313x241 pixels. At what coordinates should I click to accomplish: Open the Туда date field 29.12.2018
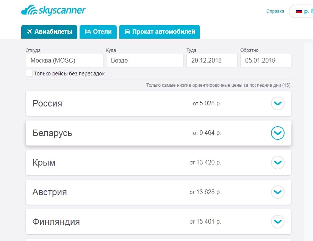[212, 60]
